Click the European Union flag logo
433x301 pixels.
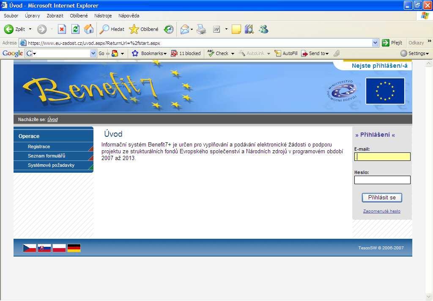point(385,91)
